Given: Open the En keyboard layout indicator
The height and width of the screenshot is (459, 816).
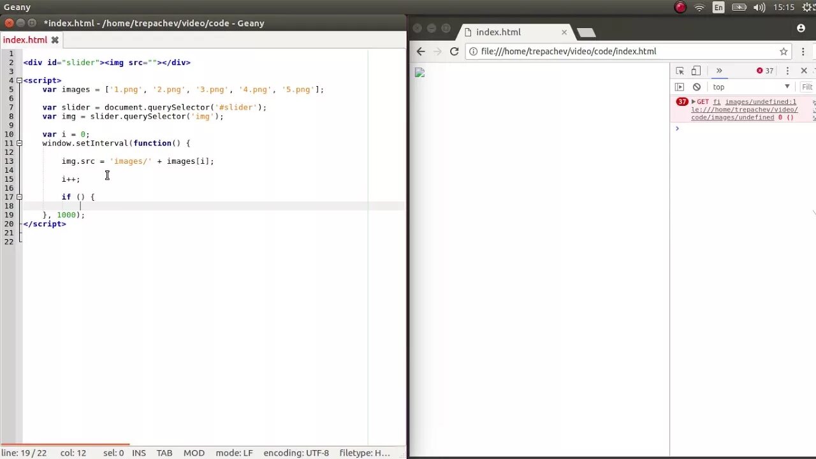Looking at the screenshot, I should coord(718,8).
